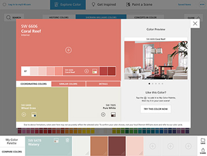Click the 87 number cell in color strip
This screenshot has width=207, height=156.
[25, 71]
